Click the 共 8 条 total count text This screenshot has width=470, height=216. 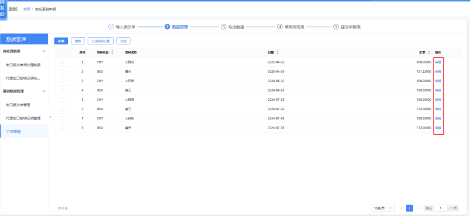click(63, 208)
